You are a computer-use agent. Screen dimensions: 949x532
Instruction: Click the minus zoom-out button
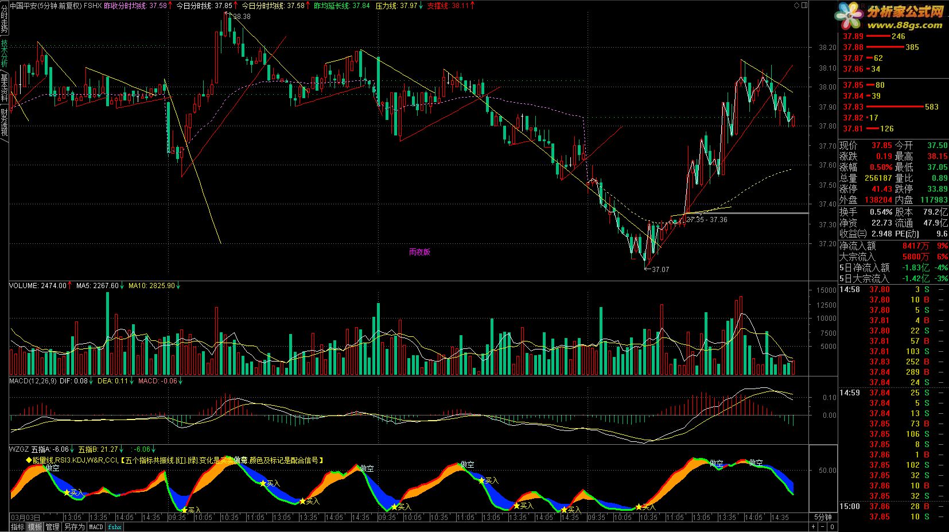[x=823, y=527]
